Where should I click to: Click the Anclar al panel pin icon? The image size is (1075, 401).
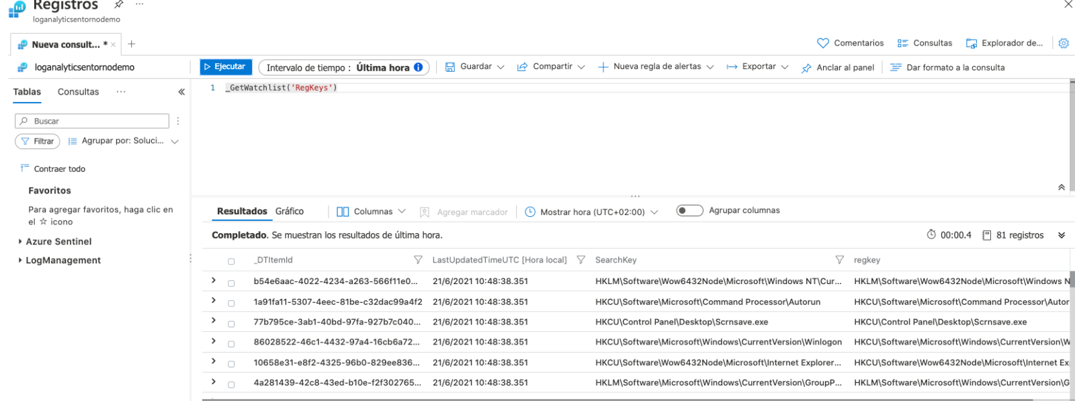(x=806, y=68)
